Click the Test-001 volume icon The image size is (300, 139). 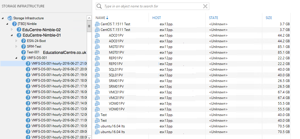click(x=24, y=52)
